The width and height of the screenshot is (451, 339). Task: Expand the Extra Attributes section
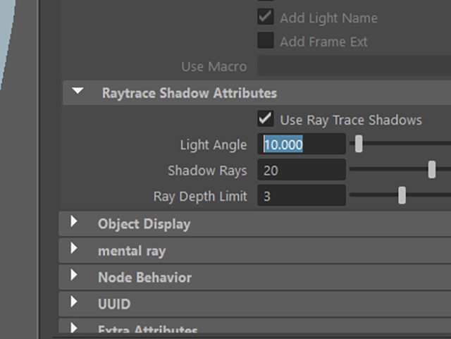click(x=74, y=328)
